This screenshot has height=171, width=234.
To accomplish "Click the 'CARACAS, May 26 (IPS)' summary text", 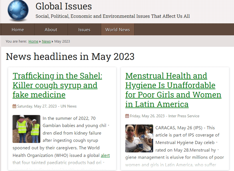I will 179,128.
